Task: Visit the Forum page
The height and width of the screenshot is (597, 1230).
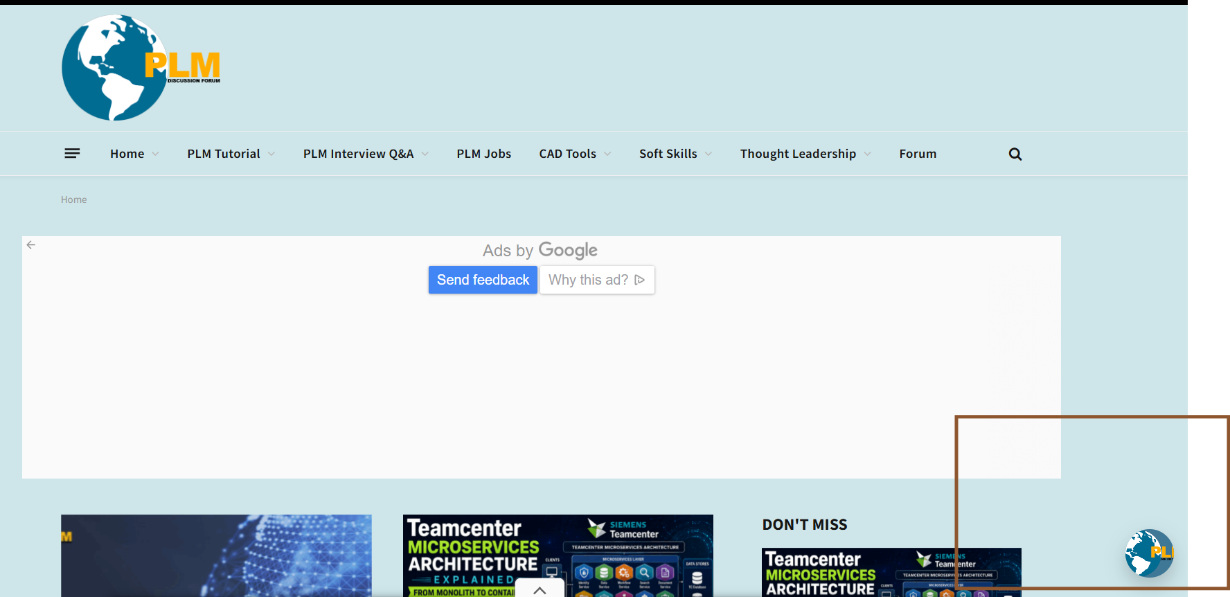Action: tap(918, 154)
